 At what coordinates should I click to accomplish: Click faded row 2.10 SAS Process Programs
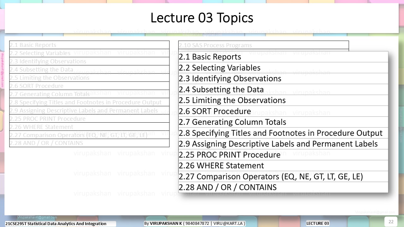(x=264, y=45)
